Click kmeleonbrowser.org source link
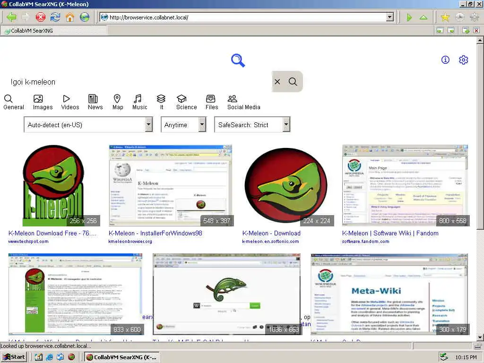484x363 pixels. (130, 242)
